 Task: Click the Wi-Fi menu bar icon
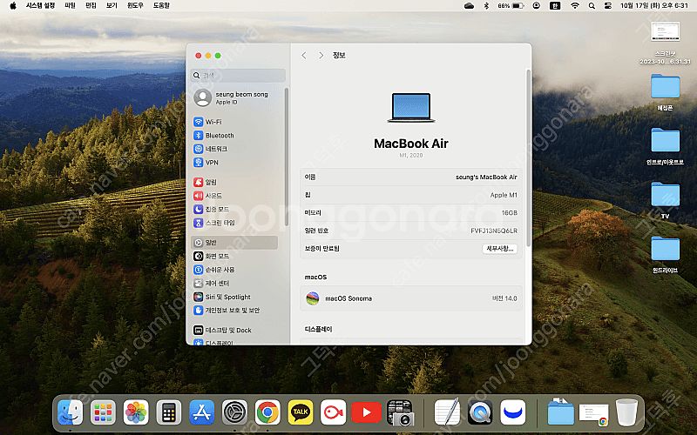(575, 6)
